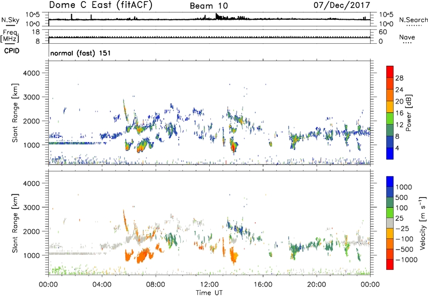The width and height of the screenshot is (428, 296).
Task: Select the '20:00' time tick label
Action: [316, 285]
